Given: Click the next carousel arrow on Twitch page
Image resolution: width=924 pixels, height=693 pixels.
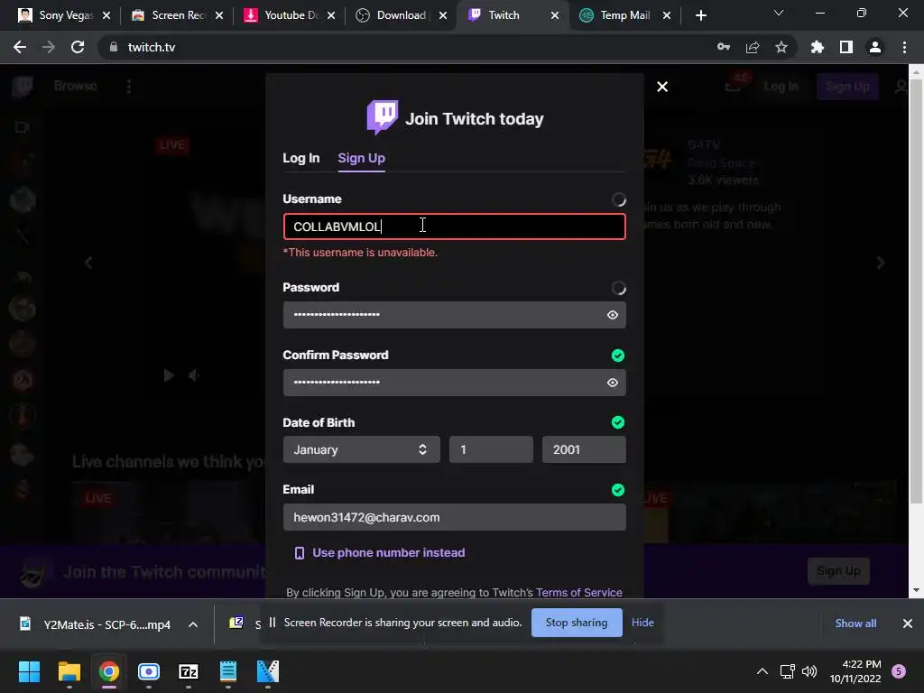Looking at the screenshot, I should coord(881,263).
